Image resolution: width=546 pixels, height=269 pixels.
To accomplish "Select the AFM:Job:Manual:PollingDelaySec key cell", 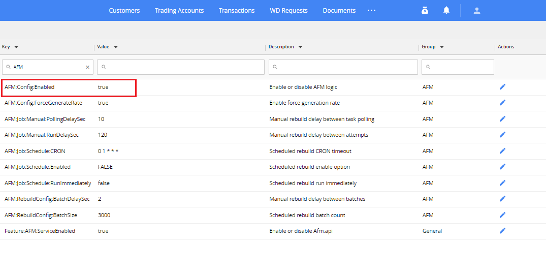I will [45, 119].
